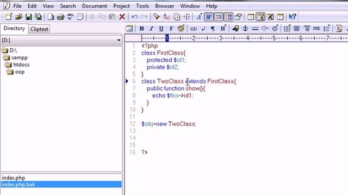Insert paragraph tag with pilcrow icon
Viewport: 348px width, 195px height.
pos(213,29)
